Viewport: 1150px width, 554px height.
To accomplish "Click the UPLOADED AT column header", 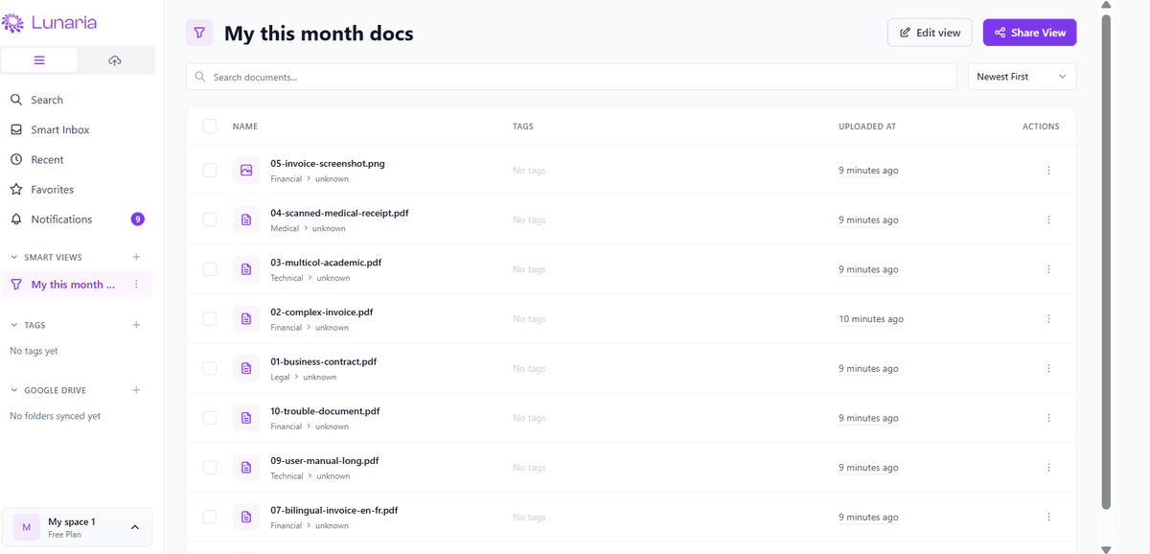I will 867,127.
